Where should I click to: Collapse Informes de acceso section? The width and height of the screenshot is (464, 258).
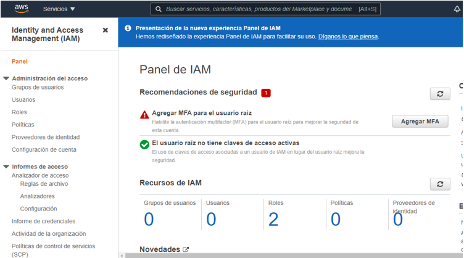tap(6, 167)
